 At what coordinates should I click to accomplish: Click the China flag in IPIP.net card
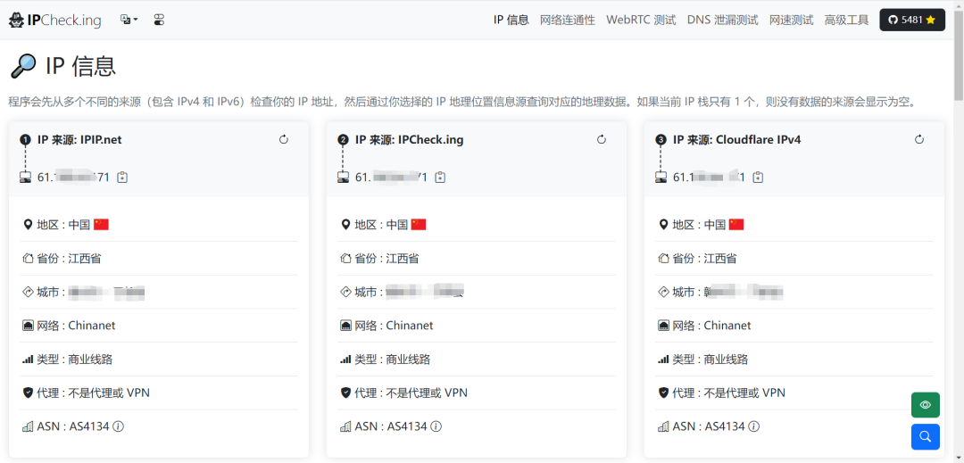pyautogui.click(x=102, y=225)
